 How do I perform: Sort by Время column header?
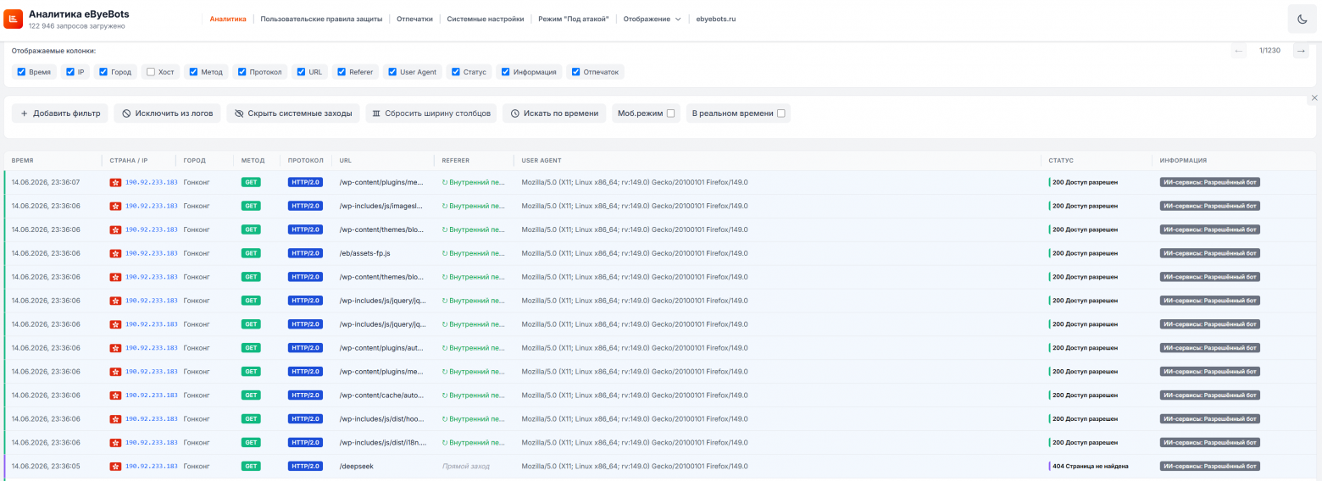tap(23, 160)
